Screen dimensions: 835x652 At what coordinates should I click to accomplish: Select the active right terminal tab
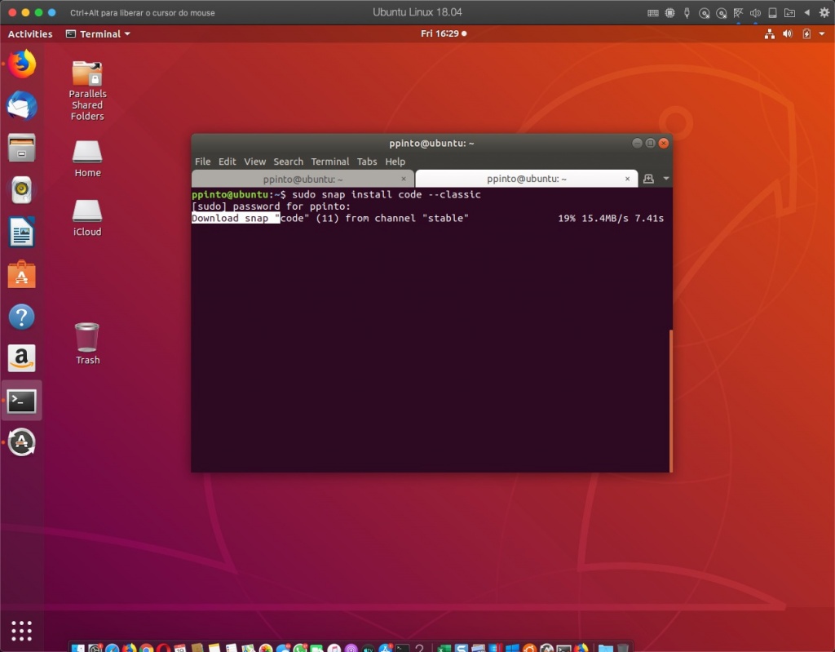(526, 179)
